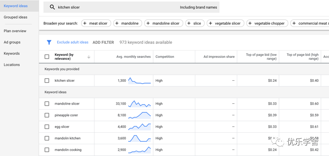Select the mandoline slicer keyword text
This screenshot has width=329, height=156.
(67, 103)
